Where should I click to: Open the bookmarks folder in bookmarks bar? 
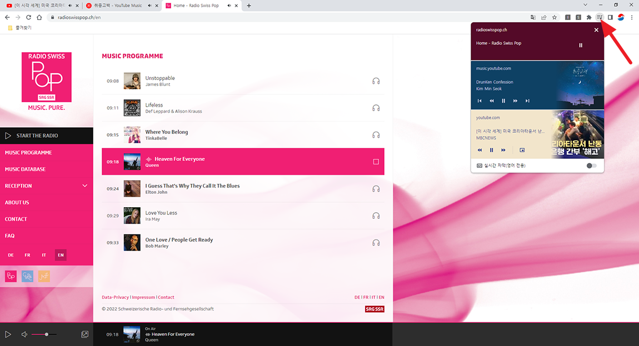click(19, 28)
